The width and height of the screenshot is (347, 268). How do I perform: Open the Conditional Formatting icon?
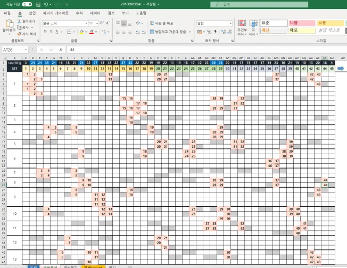point(242,23)
